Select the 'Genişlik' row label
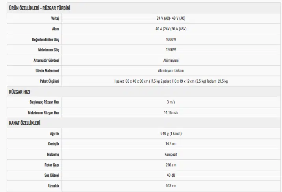This screenshot has height=192, width=282. point(53,144)
